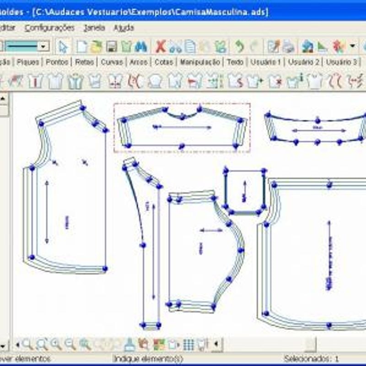Click the red X delete icon
Screen dimensions: 366x366
[160, 46]
